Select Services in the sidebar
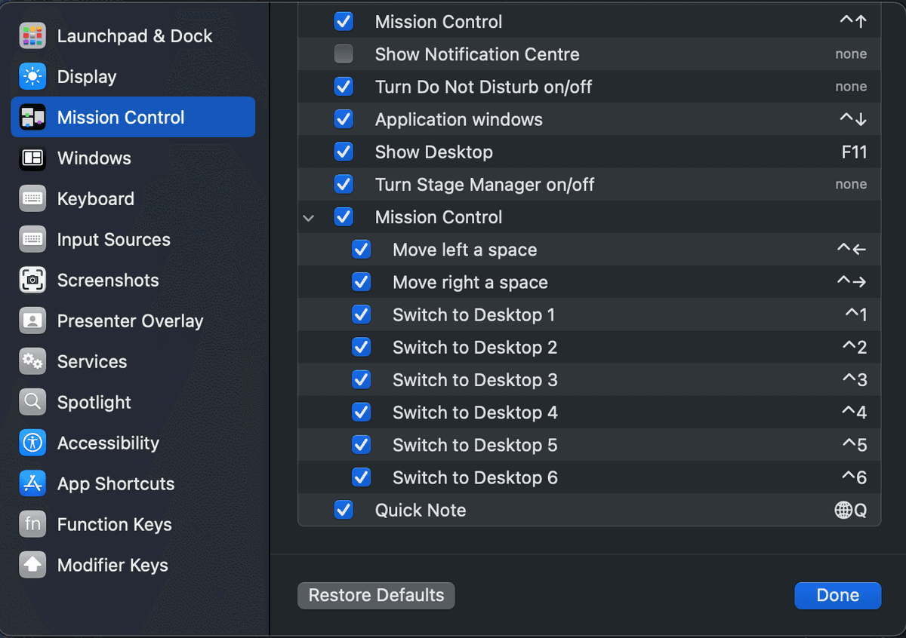This screenshot has height=638, width=906. pos(92,362)
